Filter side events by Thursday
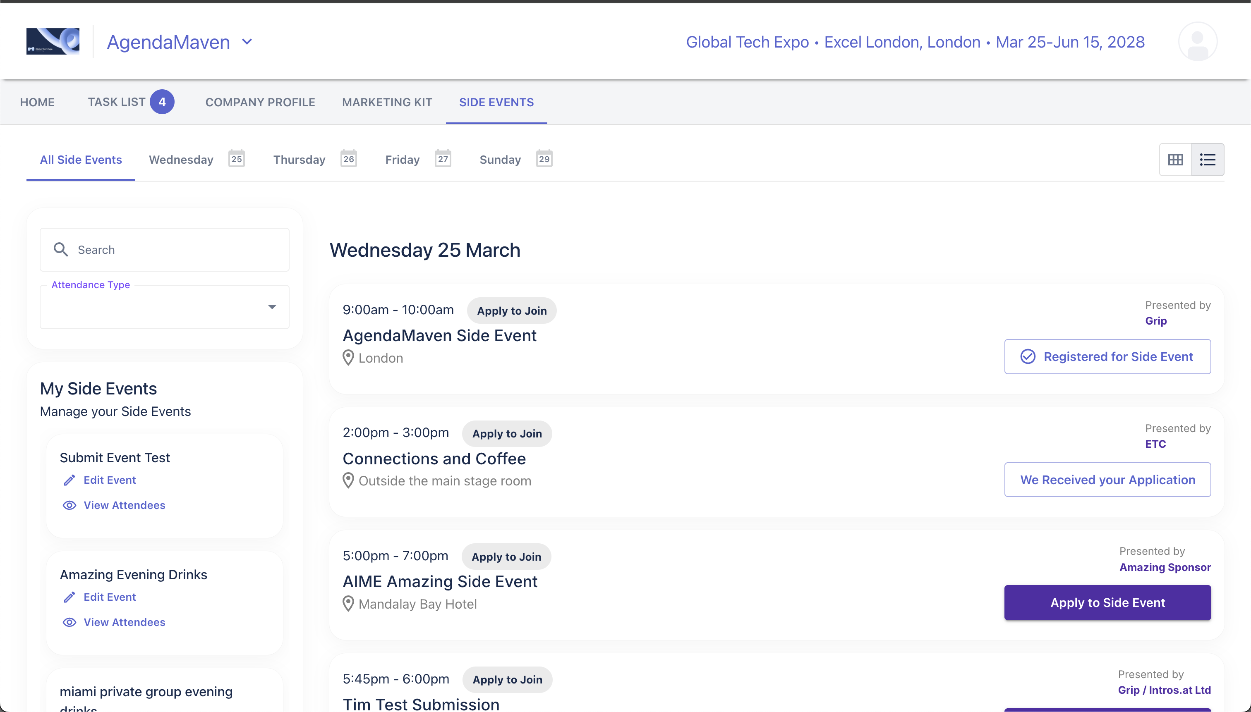This screenshot has height=712, width=1251. tap(300, 160)
